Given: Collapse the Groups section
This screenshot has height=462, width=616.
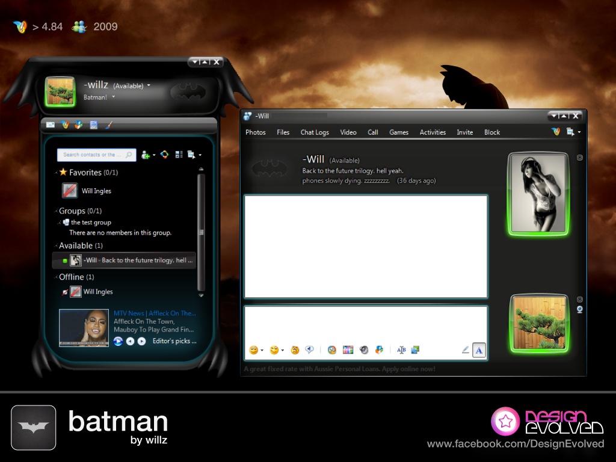Looking at the screenshot, I should (56, 211).
